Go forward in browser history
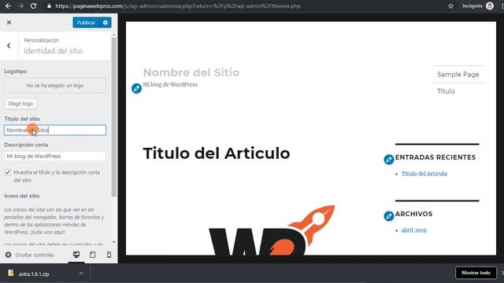 click(21, 6)
